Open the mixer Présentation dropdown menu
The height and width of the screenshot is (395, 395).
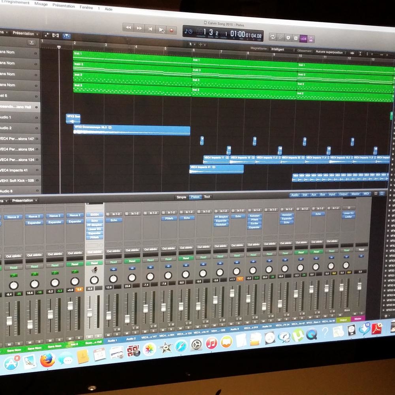24,201
